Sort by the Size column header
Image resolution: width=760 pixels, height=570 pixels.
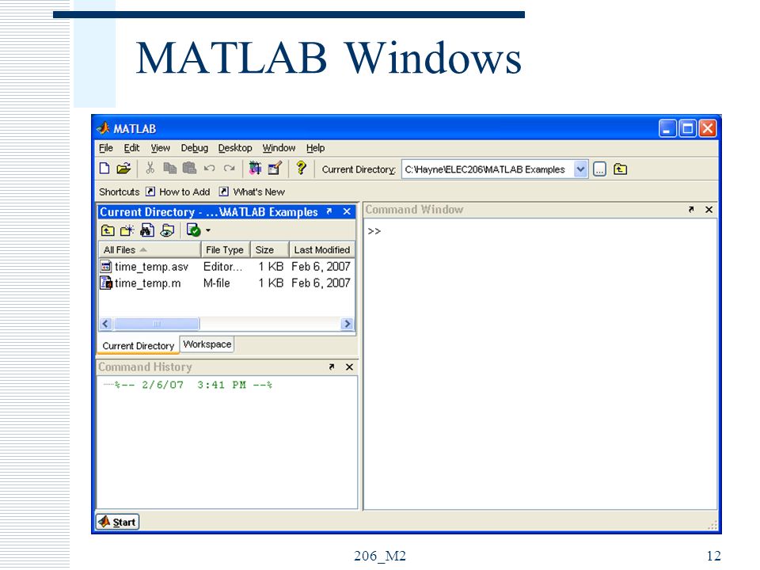click(x=269, y=249)
